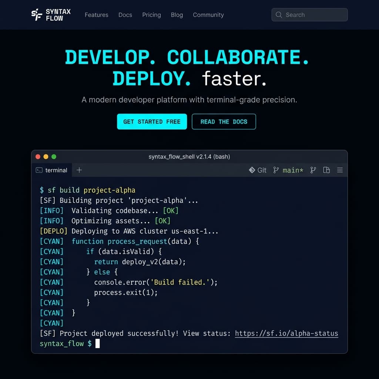Click the yellow minimize window dot
Viewport: 379px width, 379px height.
coord(46,157)
